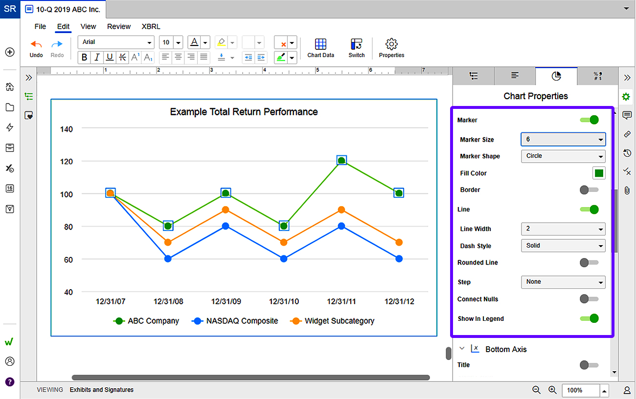Click the green Fill Color swatch

coord(598,173)
